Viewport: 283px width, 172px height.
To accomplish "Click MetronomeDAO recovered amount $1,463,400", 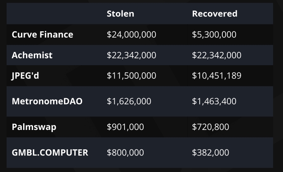I will (214, 101).
